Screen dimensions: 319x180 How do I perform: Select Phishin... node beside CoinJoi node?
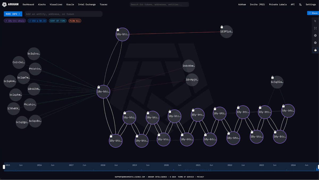pos(35,69)
